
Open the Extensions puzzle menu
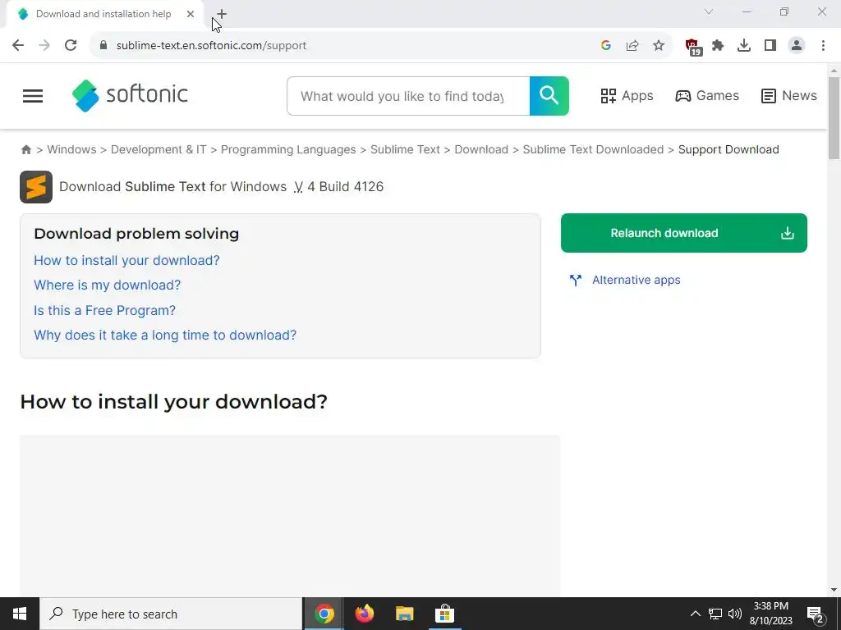point(718,46)
